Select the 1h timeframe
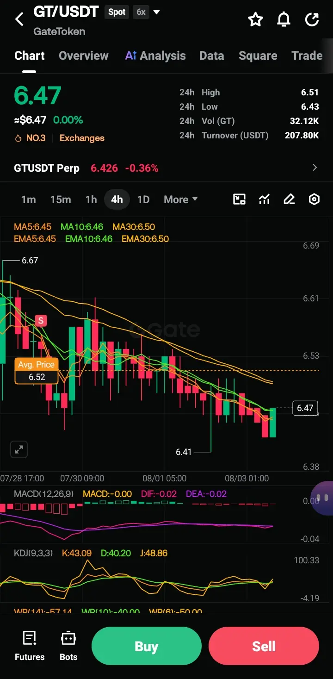 [x=91, y=199]
